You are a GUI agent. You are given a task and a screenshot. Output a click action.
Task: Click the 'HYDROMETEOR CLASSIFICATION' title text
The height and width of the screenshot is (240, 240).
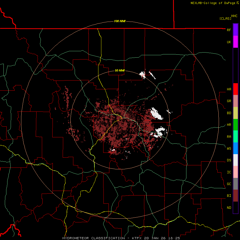94,238
